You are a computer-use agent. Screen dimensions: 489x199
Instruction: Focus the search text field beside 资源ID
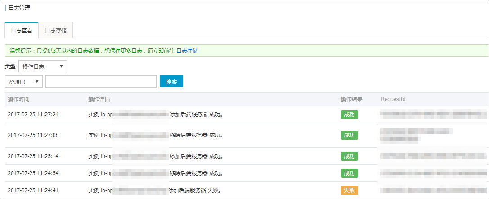[101, 82]
